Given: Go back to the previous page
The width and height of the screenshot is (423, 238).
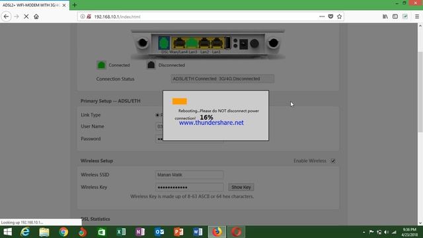Looking at the screenshot, I should click(x=6, y=17).
